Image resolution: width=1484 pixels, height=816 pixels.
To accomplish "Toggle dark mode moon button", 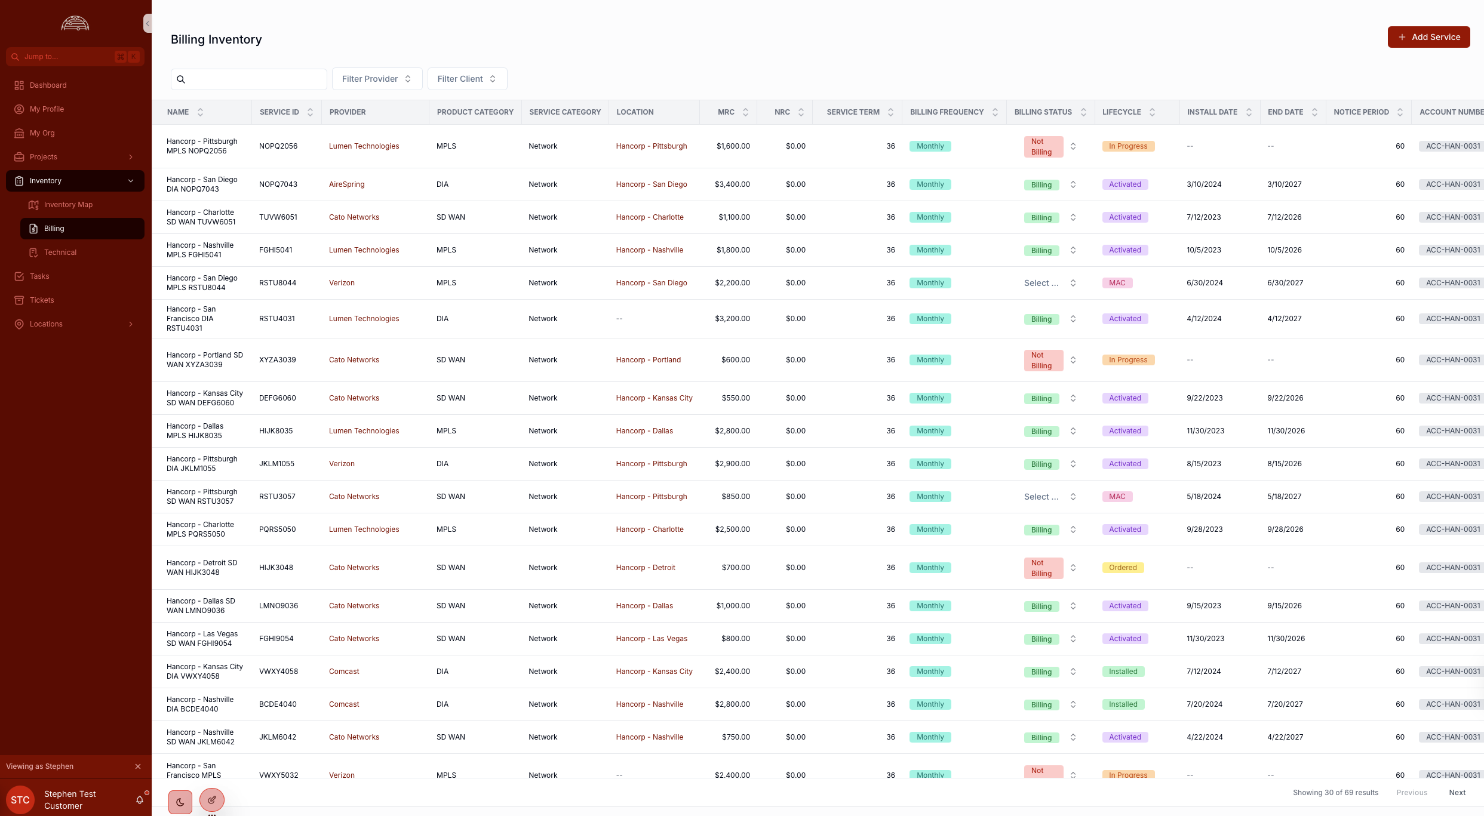I will click(x=180, y=802).
